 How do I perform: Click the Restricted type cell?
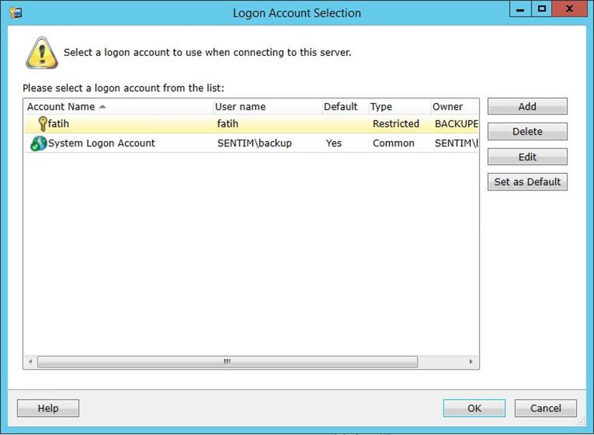pos(396,124)
